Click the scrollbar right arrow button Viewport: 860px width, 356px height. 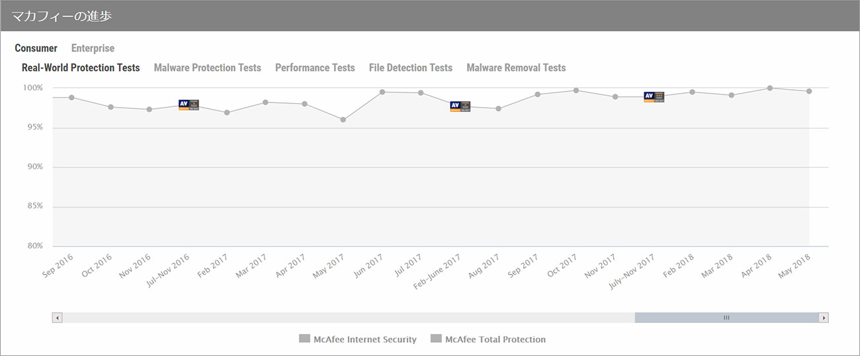coord(824,318)
